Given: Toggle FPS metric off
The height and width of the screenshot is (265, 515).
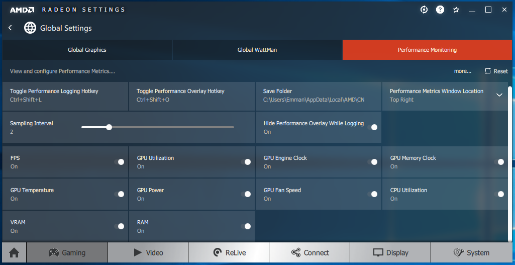Looking at the screenshot, I should (x=119, y=162).
